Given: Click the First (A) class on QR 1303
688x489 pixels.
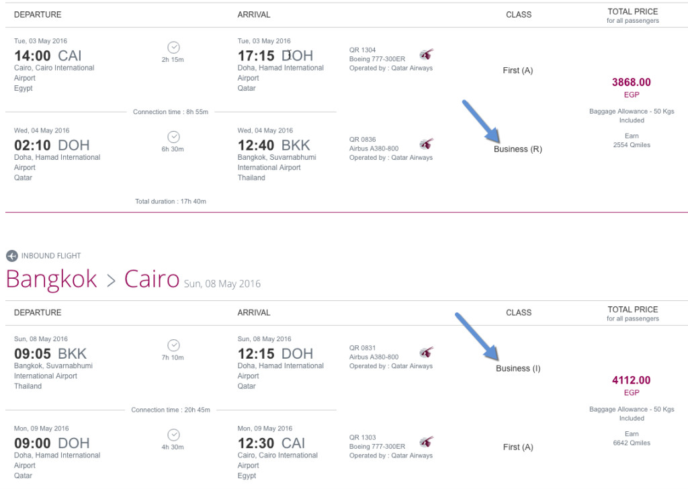Looking at the screenshot, I should [518, 447].
